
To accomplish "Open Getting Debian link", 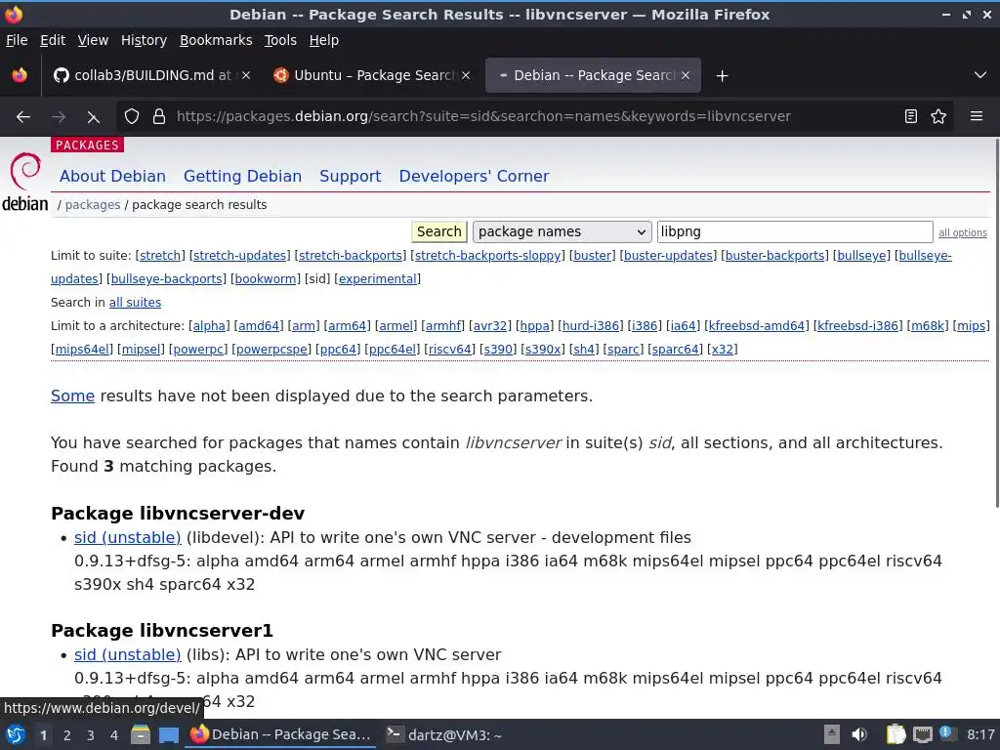I will (242, 176).
